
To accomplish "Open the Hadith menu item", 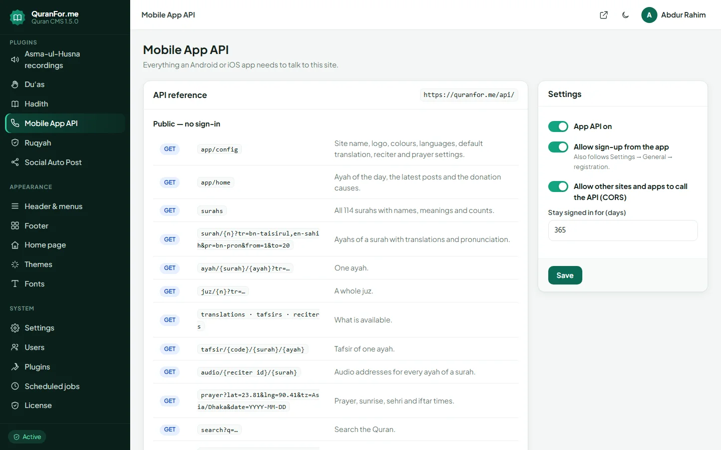I will [65, 104].
